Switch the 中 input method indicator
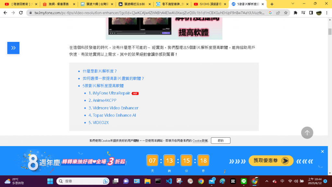Image resolution: width=332 pixels, height=187 pixels. point(282,181)
